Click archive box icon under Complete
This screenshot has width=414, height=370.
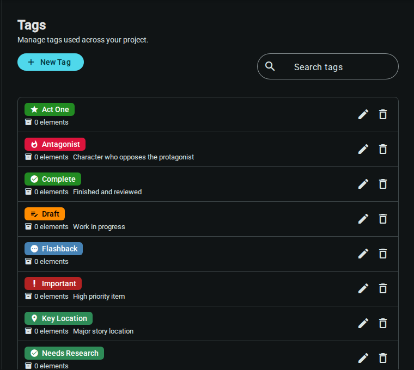coord(28,192)
